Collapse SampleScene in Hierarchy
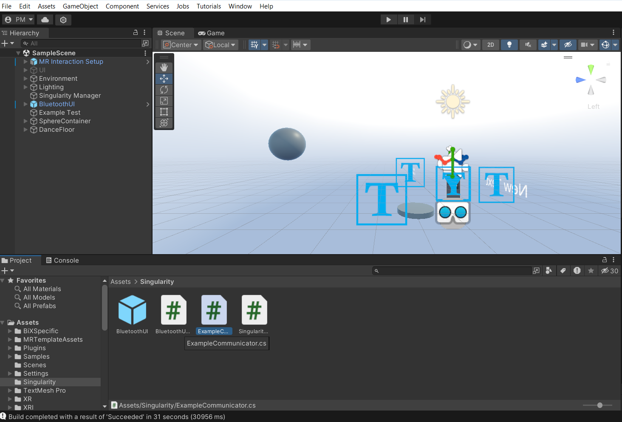Screen dimensions: 622x422 tap(18, 53)
